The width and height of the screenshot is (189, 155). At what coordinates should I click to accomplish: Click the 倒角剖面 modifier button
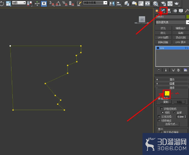pyautogui.click(x=163, y=42)
